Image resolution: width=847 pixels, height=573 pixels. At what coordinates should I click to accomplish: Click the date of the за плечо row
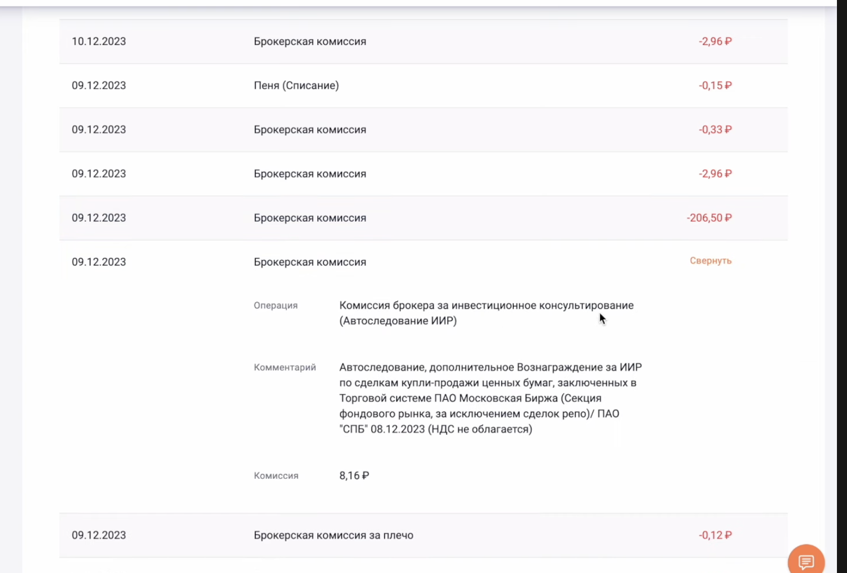(99, 535)
